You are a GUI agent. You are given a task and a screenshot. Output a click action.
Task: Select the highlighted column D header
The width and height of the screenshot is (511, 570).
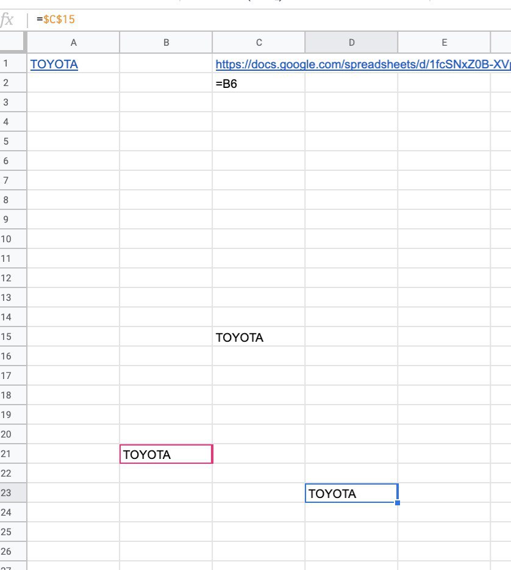351,43
